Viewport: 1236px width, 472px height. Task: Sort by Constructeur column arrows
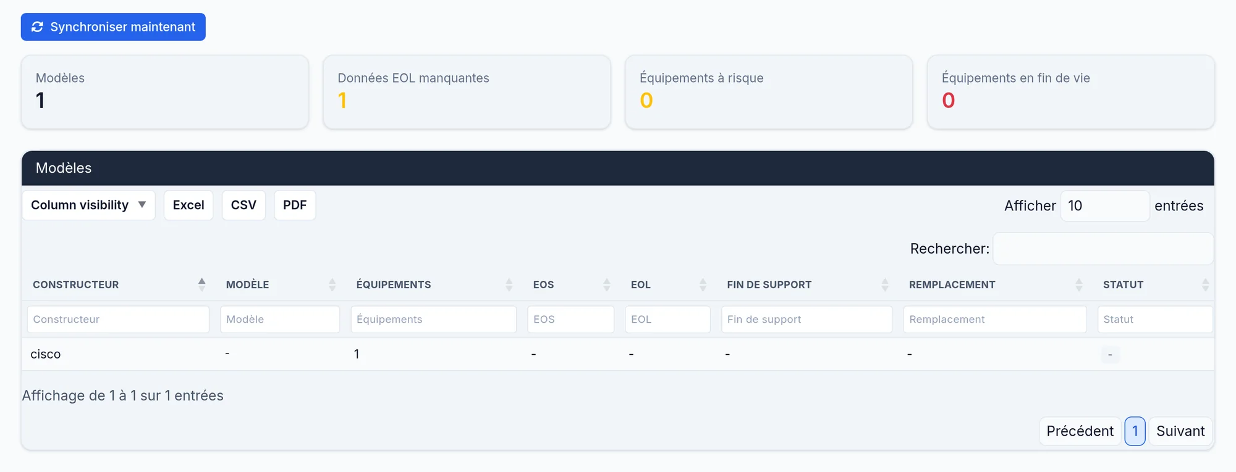click(201, 284)
